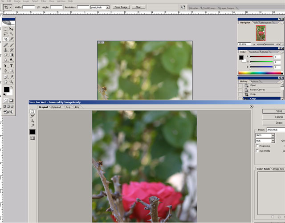Switch to the 2-Up view tab

(68, 107)
